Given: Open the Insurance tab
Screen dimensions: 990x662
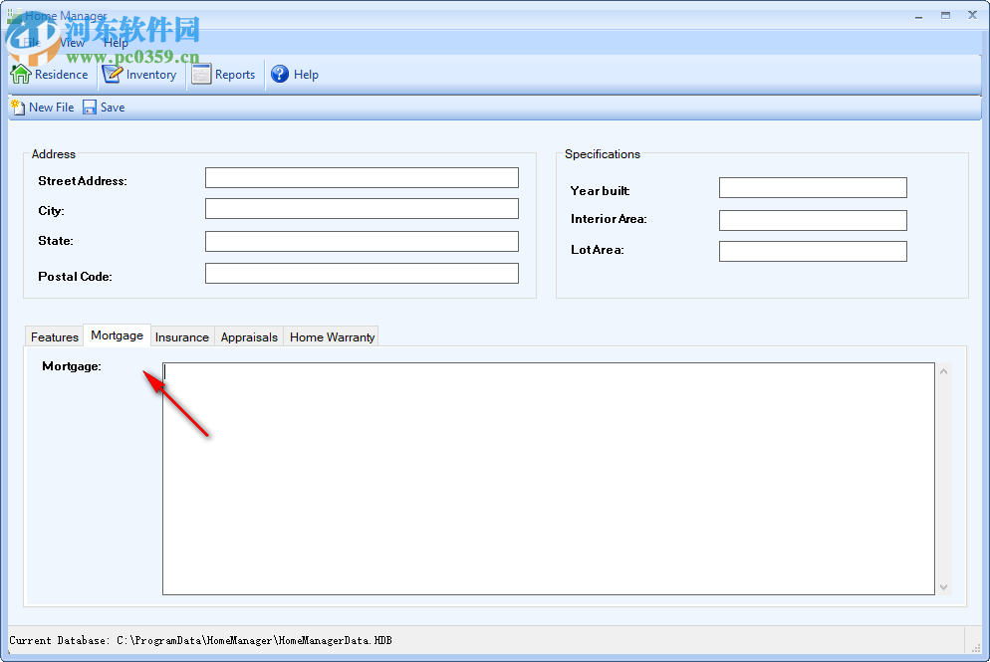Looking at the screenshot, I should 182,336.
